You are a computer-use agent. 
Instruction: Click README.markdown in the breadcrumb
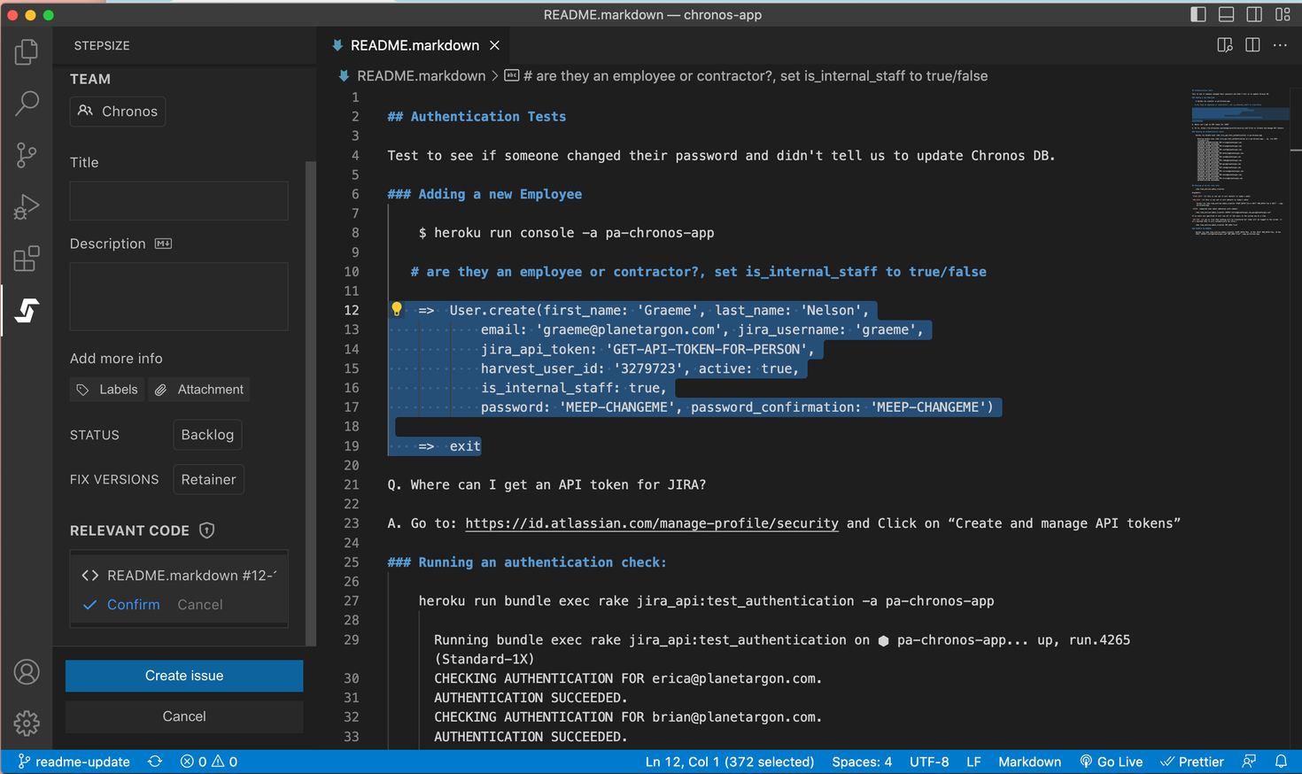click(x=421, y=76)
